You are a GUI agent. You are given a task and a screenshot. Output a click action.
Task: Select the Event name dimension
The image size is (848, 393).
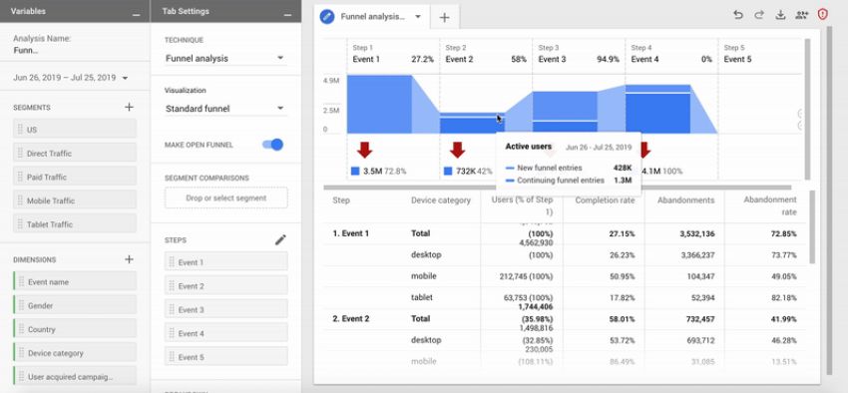coord(75,281)
